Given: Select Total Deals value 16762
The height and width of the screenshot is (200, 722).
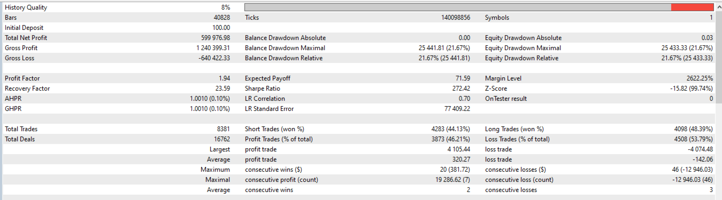Looking at the screenshot, I should [221, 139].
